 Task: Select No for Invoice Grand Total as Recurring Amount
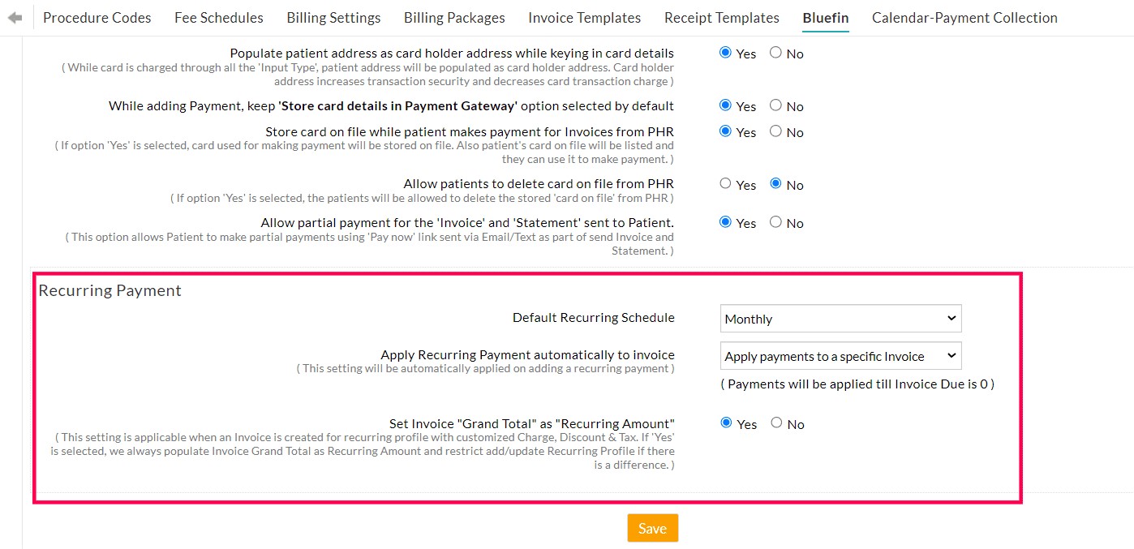776,422
